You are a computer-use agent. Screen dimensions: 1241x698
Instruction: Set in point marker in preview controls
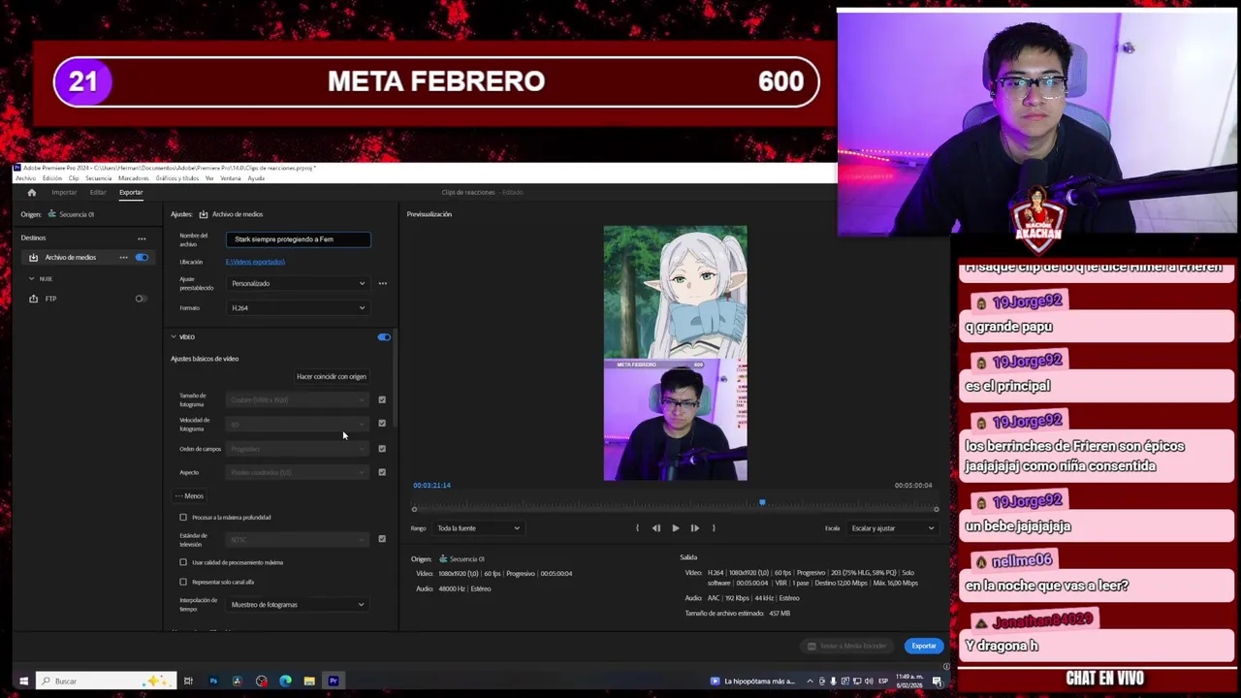click(637, 528)
